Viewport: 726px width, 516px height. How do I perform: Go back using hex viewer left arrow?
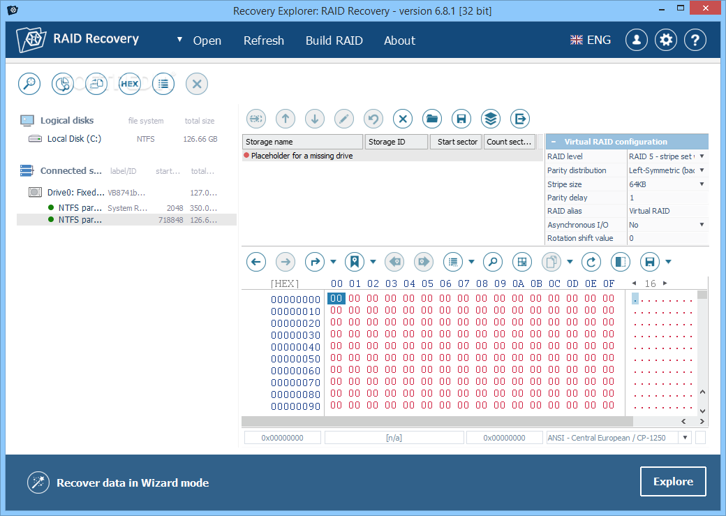pos(256,262)
